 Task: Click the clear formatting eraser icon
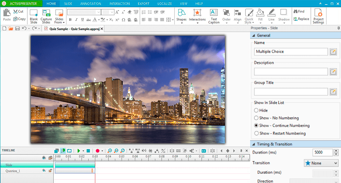pos(130,12)
